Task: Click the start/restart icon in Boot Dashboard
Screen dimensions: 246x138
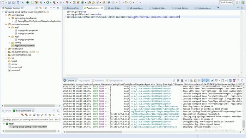Action: pyautogui.click(x=22, y=115)
